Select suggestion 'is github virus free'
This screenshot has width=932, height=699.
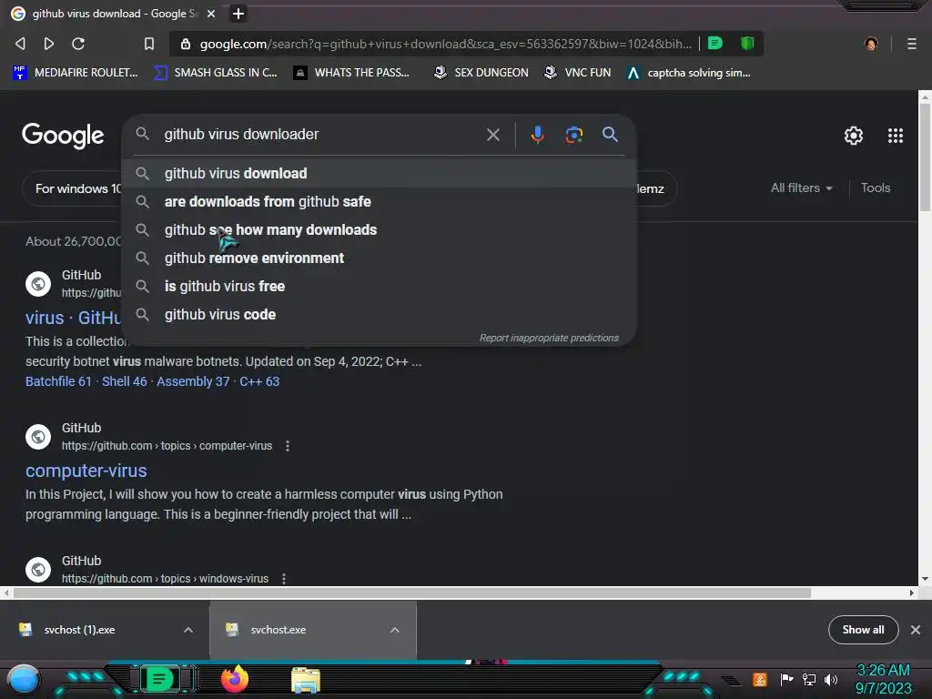(x=380, y=287)
